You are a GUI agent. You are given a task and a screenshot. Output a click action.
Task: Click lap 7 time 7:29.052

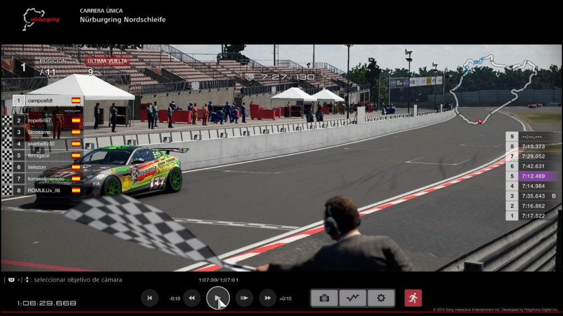(533, 156)
